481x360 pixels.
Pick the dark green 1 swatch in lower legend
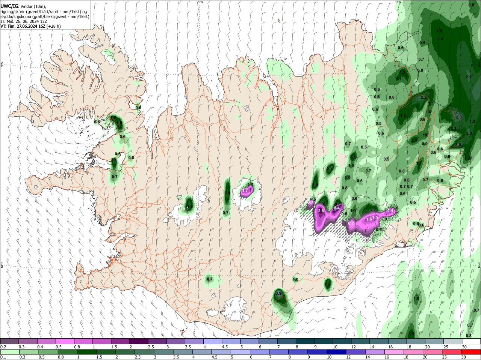(x=86, y=352)
